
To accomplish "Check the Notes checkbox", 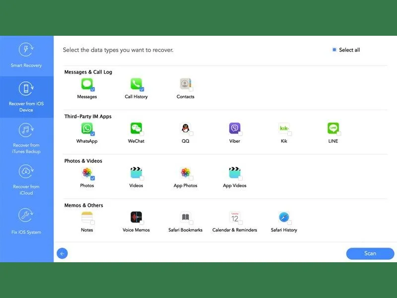I will (93, 223).
